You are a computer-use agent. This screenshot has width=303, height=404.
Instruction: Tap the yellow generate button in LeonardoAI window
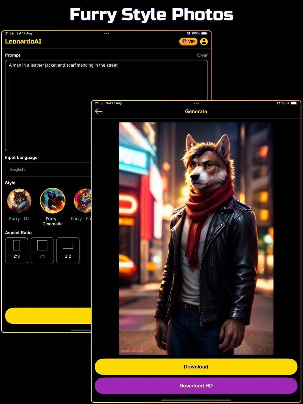48,316
